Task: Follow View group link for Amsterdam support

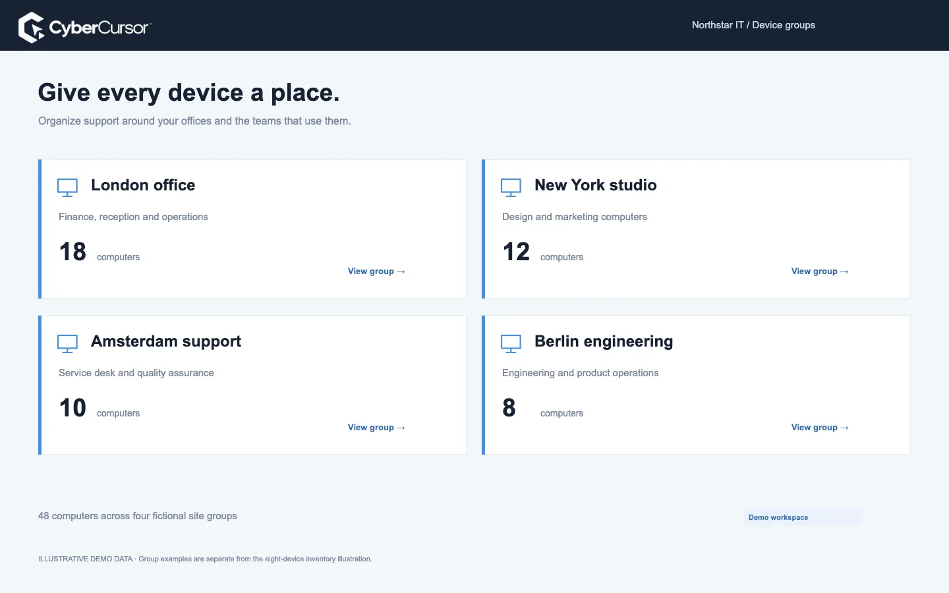Action: pos(376,428)
